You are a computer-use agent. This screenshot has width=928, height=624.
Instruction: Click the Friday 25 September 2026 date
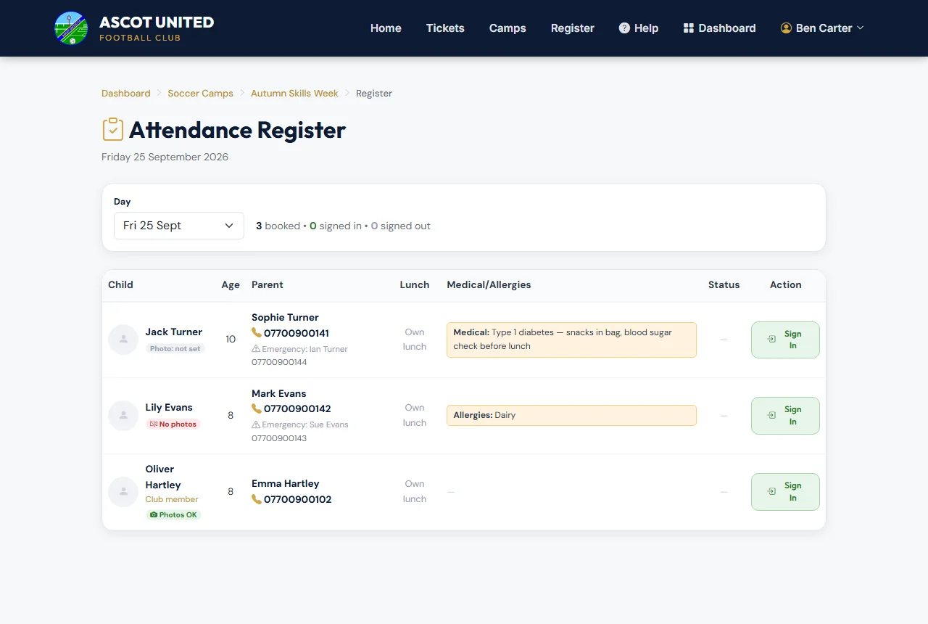165,157
